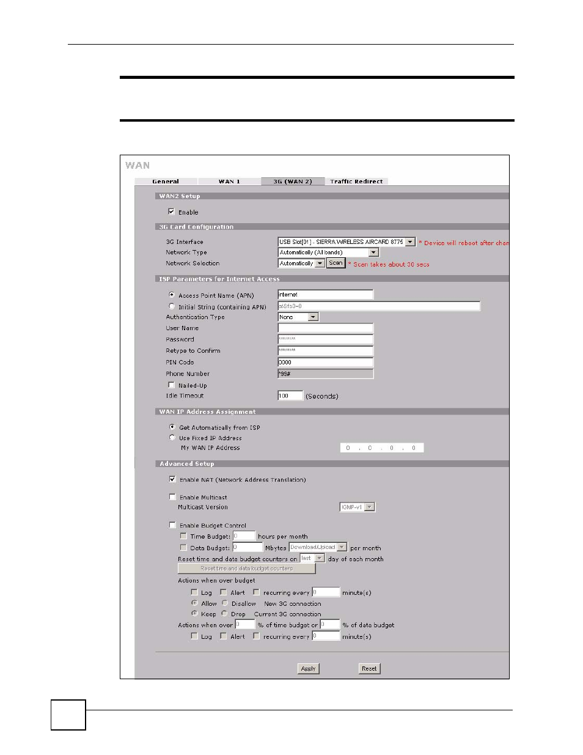Click Reset time and data budget counters
The width and height of the screenshot is (583, 755).
tap(247, 569)
